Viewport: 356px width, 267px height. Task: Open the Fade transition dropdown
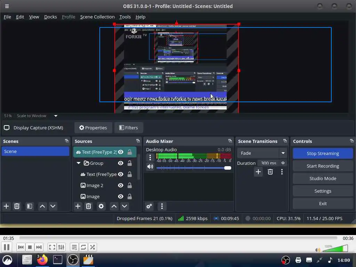pos(262,153)
